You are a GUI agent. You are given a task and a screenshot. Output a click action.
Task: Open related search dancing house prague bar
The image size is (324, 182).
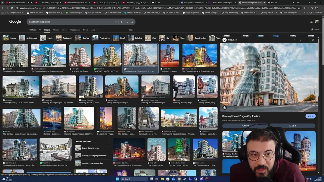click(93, 163)
